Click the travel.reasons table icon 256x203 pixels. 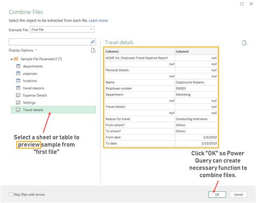(18, 88)
